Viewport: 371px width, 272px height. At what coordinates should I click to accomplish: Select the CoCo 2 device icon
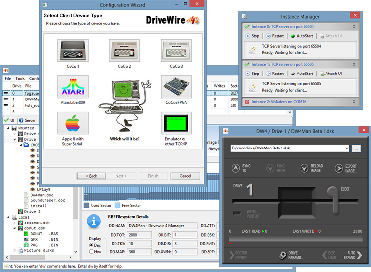(x=124, y=50)
